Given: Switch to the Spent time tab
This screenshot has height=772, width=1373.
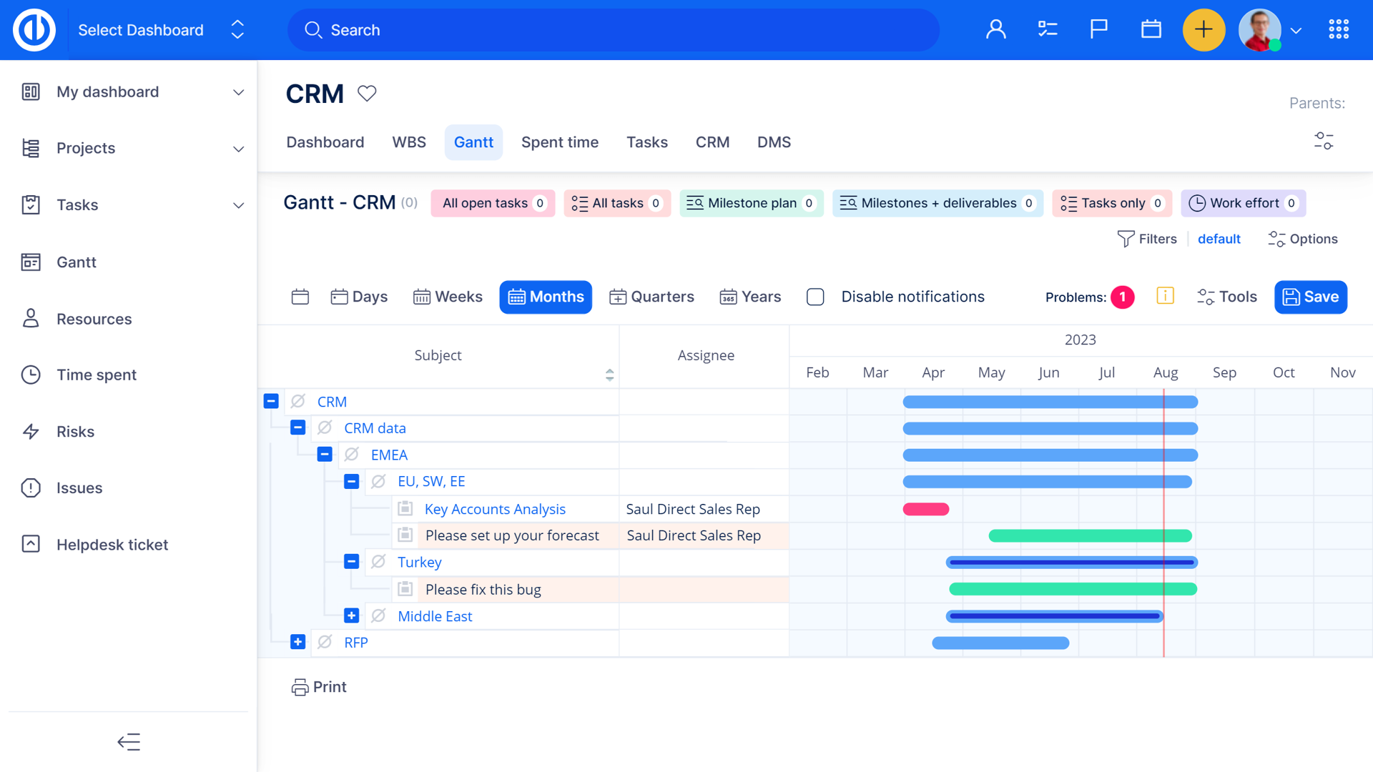Looking at the screenshot, I should [x=560, y=142].
